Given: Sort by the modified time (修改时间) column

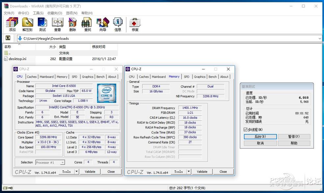Looking at the screenshot, I should (x=99, y=47).
